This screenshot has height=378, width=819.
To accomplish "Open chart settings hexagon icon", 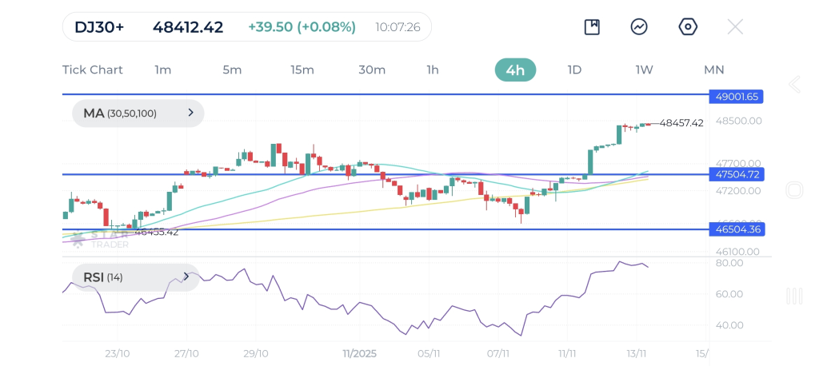I will [688, 27].
